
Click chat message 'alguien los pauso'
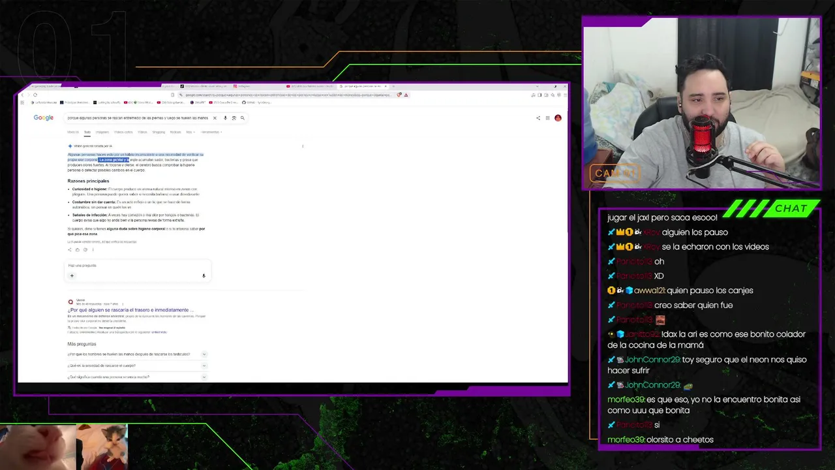coord(695,232)
